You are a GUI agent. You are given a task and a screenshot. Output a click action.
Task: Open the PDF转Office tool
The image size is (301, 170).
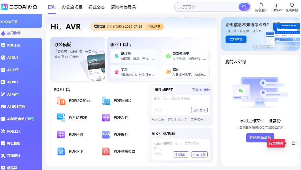[79, 101]
